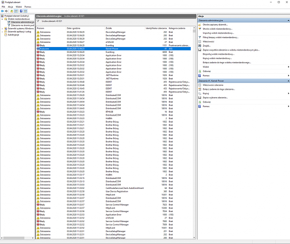290x244 pixels.
Task: Select the Eventlog 1101 error row
Action: click(114, 45)
